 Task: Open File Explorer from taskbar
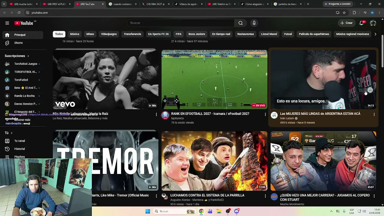[219, 211]
